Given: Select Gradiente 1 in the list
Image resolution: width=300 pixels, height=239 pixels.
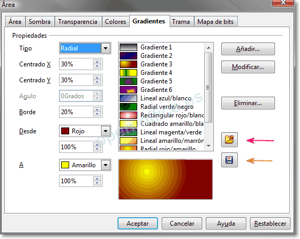Looking at the screenshot, I should tap(162, 47).
